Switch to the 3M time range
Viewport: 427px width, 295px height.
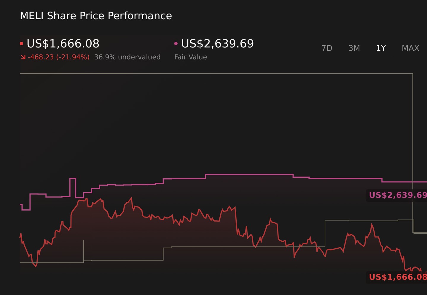click(354, 48)
